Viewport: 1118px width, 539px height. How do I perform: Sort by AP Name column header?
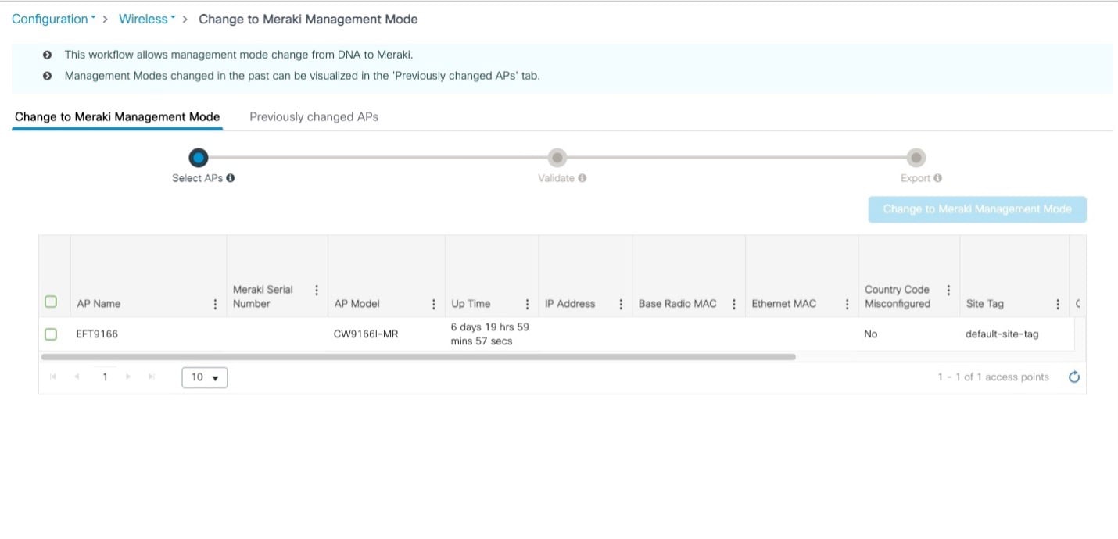[99, 304]
